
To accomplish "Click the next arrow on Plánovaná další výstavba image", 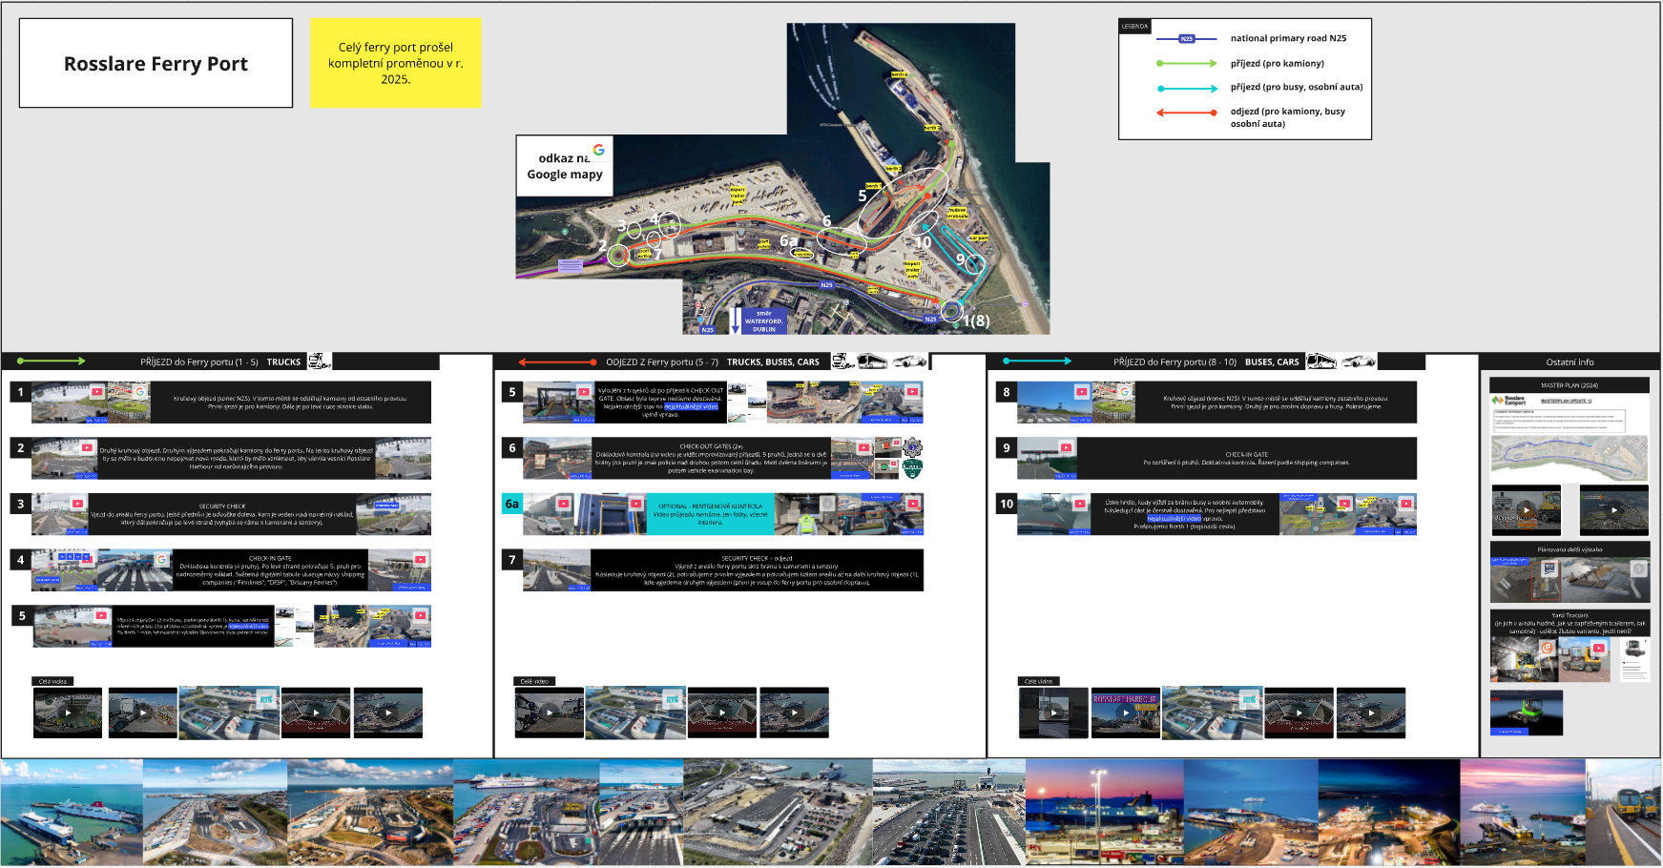I will pos(1639,568).
